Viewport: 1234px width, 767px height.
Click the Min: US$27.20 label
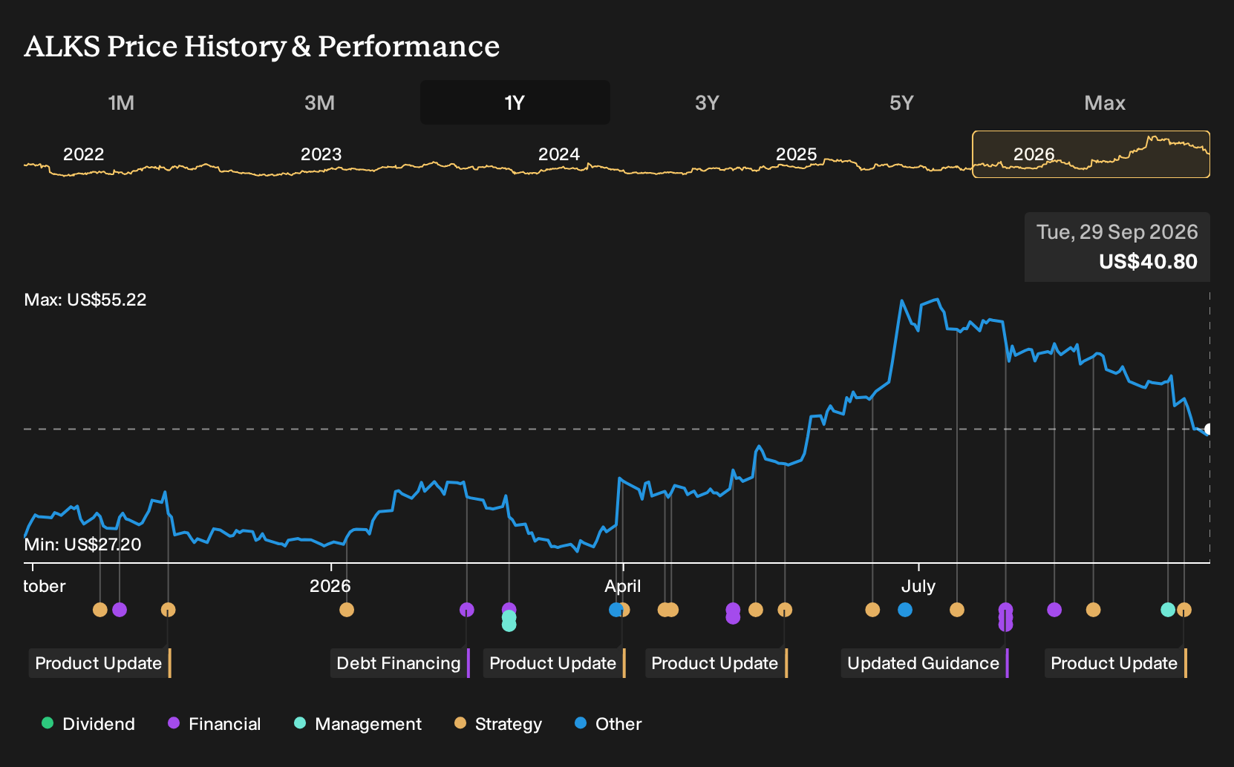pos(82,544)
